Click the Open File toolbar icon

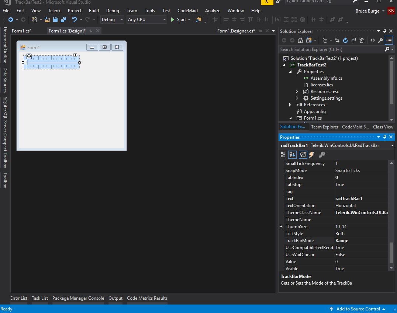(47, 20)
